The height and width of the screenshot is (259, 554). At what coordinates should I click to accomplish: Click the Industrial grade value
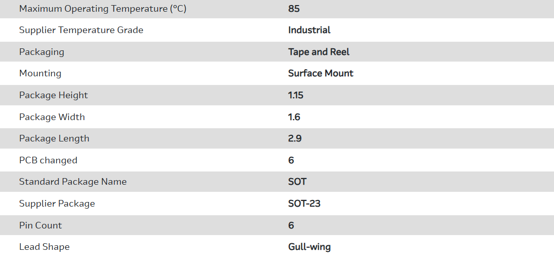click(x=309, y=30)
